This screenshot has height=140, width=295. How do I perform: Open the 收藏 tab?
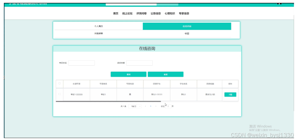click(187, 33)
